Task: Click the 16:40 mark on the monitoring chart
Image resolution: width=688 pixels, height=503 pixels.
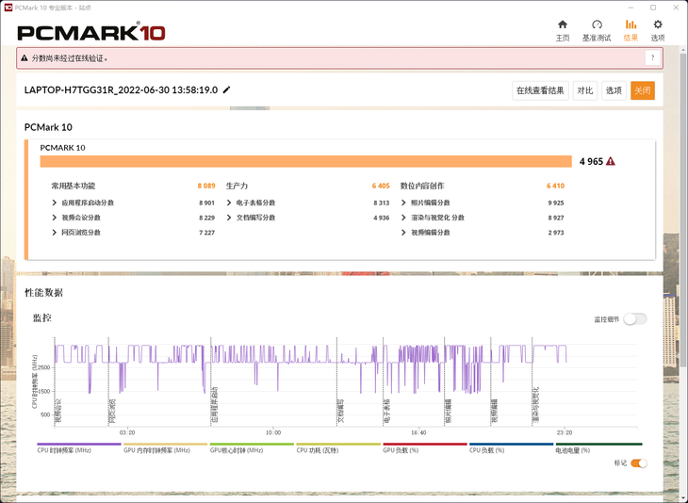Action: click(x=418, y=432)
